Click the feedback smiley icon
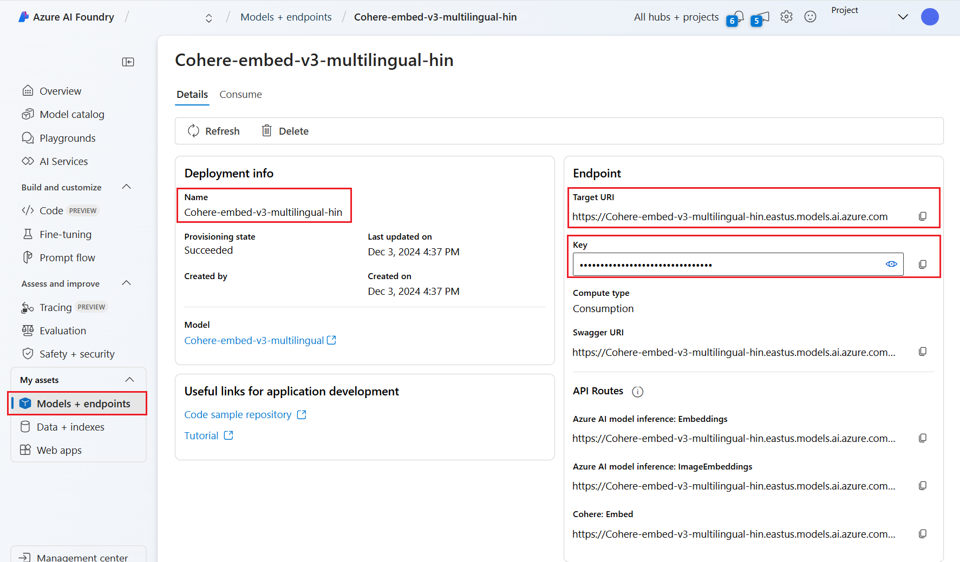 pyautogui.click(x=810, y=17)
